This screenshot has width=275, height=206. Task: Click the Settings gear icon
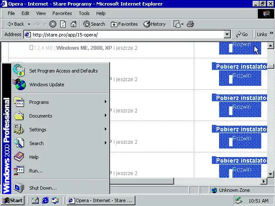(x=19, y=129)
